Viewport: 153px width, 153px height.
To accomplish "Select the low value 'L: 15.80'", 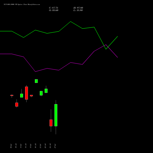I will click(x=78, y=10).
